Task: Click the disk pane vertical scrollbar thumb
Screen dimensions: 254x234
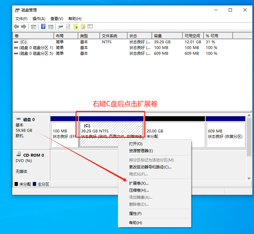Action: (x=249, y=137)
